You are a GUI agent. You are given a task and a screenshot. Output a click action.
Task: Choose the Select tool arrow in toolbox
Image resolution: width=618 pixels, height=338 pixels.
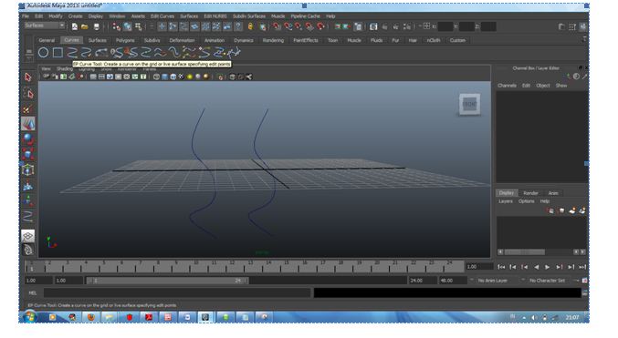(x=27, y=77)
